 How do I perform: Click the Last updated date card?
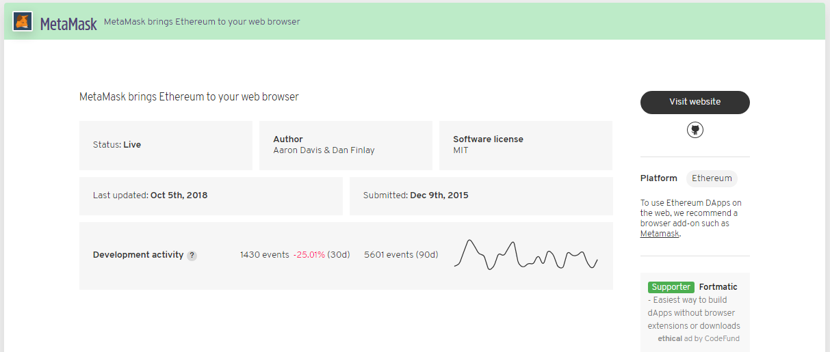click(x=211, y=195)
